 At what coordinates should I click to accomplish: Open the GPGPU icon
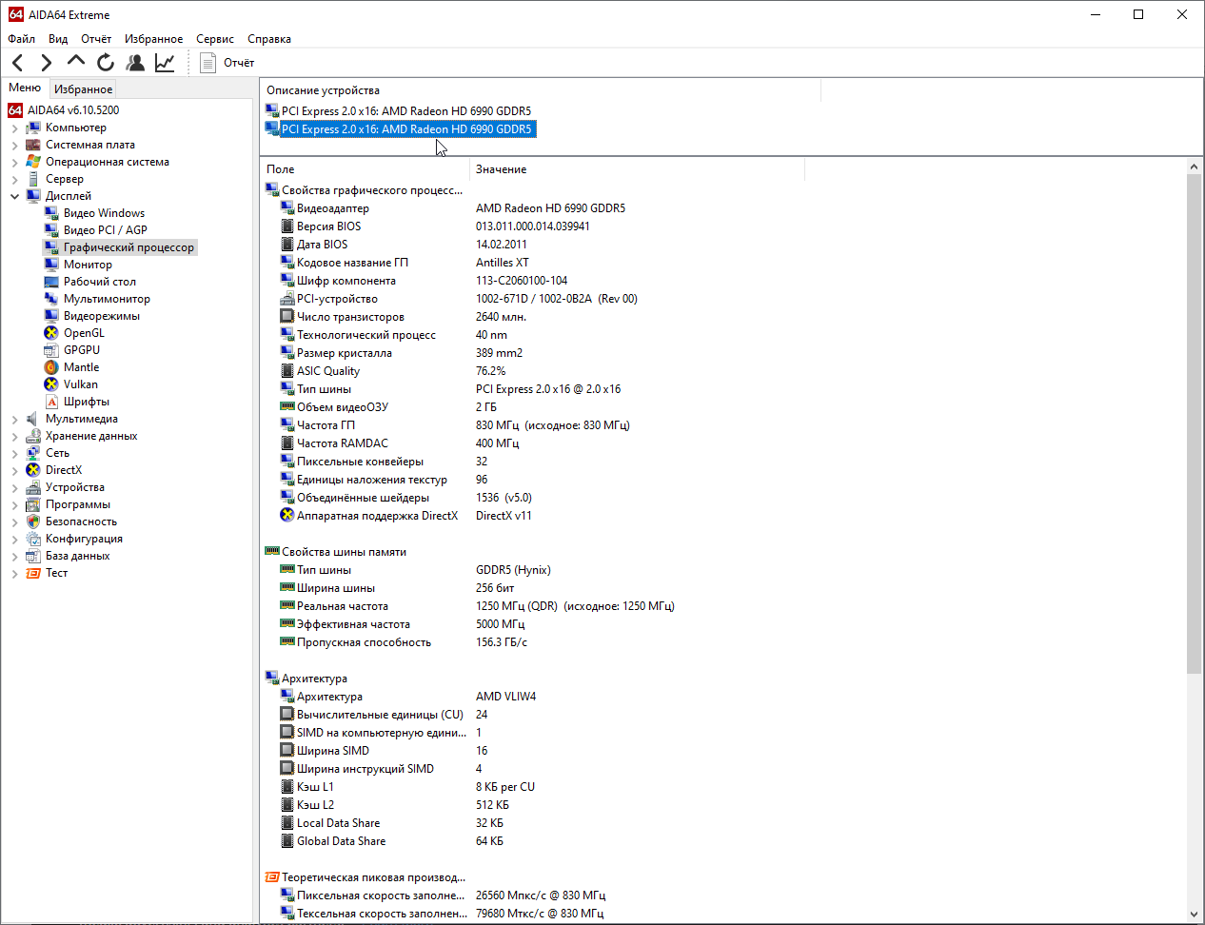(51, 350)
